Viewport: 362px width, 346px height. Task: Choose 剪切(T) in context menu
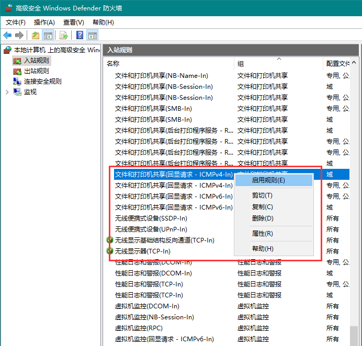[x=274, y=195]
